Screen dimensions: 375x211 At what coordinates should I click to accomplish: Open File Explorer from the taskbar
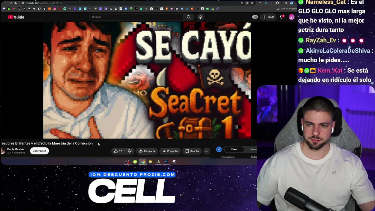coord(151,162)
